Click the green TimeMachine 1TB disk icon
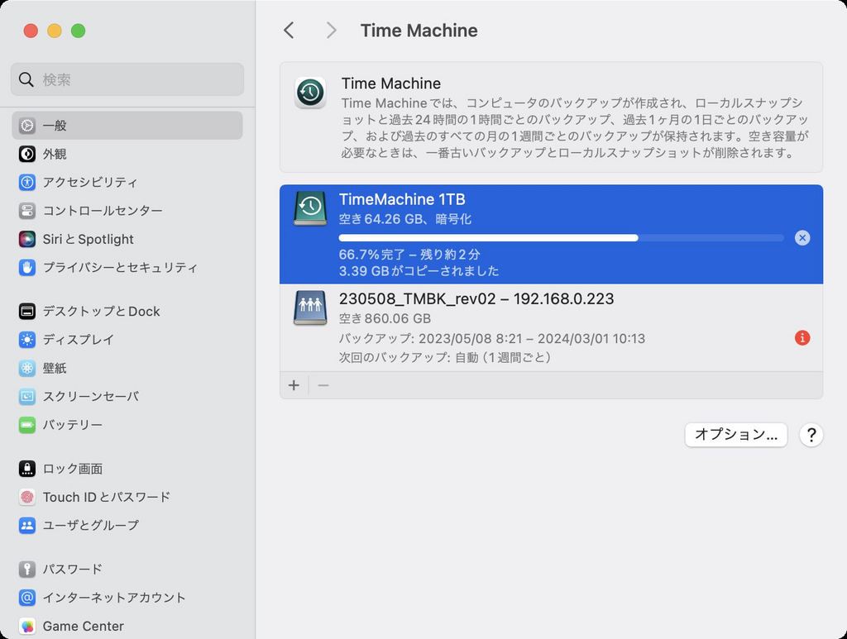Image resolution: width=847 pixels, height=639 pixels. tap(310, 207)
